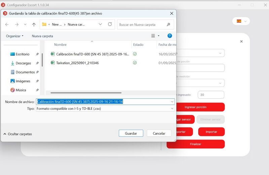Click the partly hidden 'gar sensor' red button
The width and height of the screenshot is (269, 175).
tap(186, 120)
